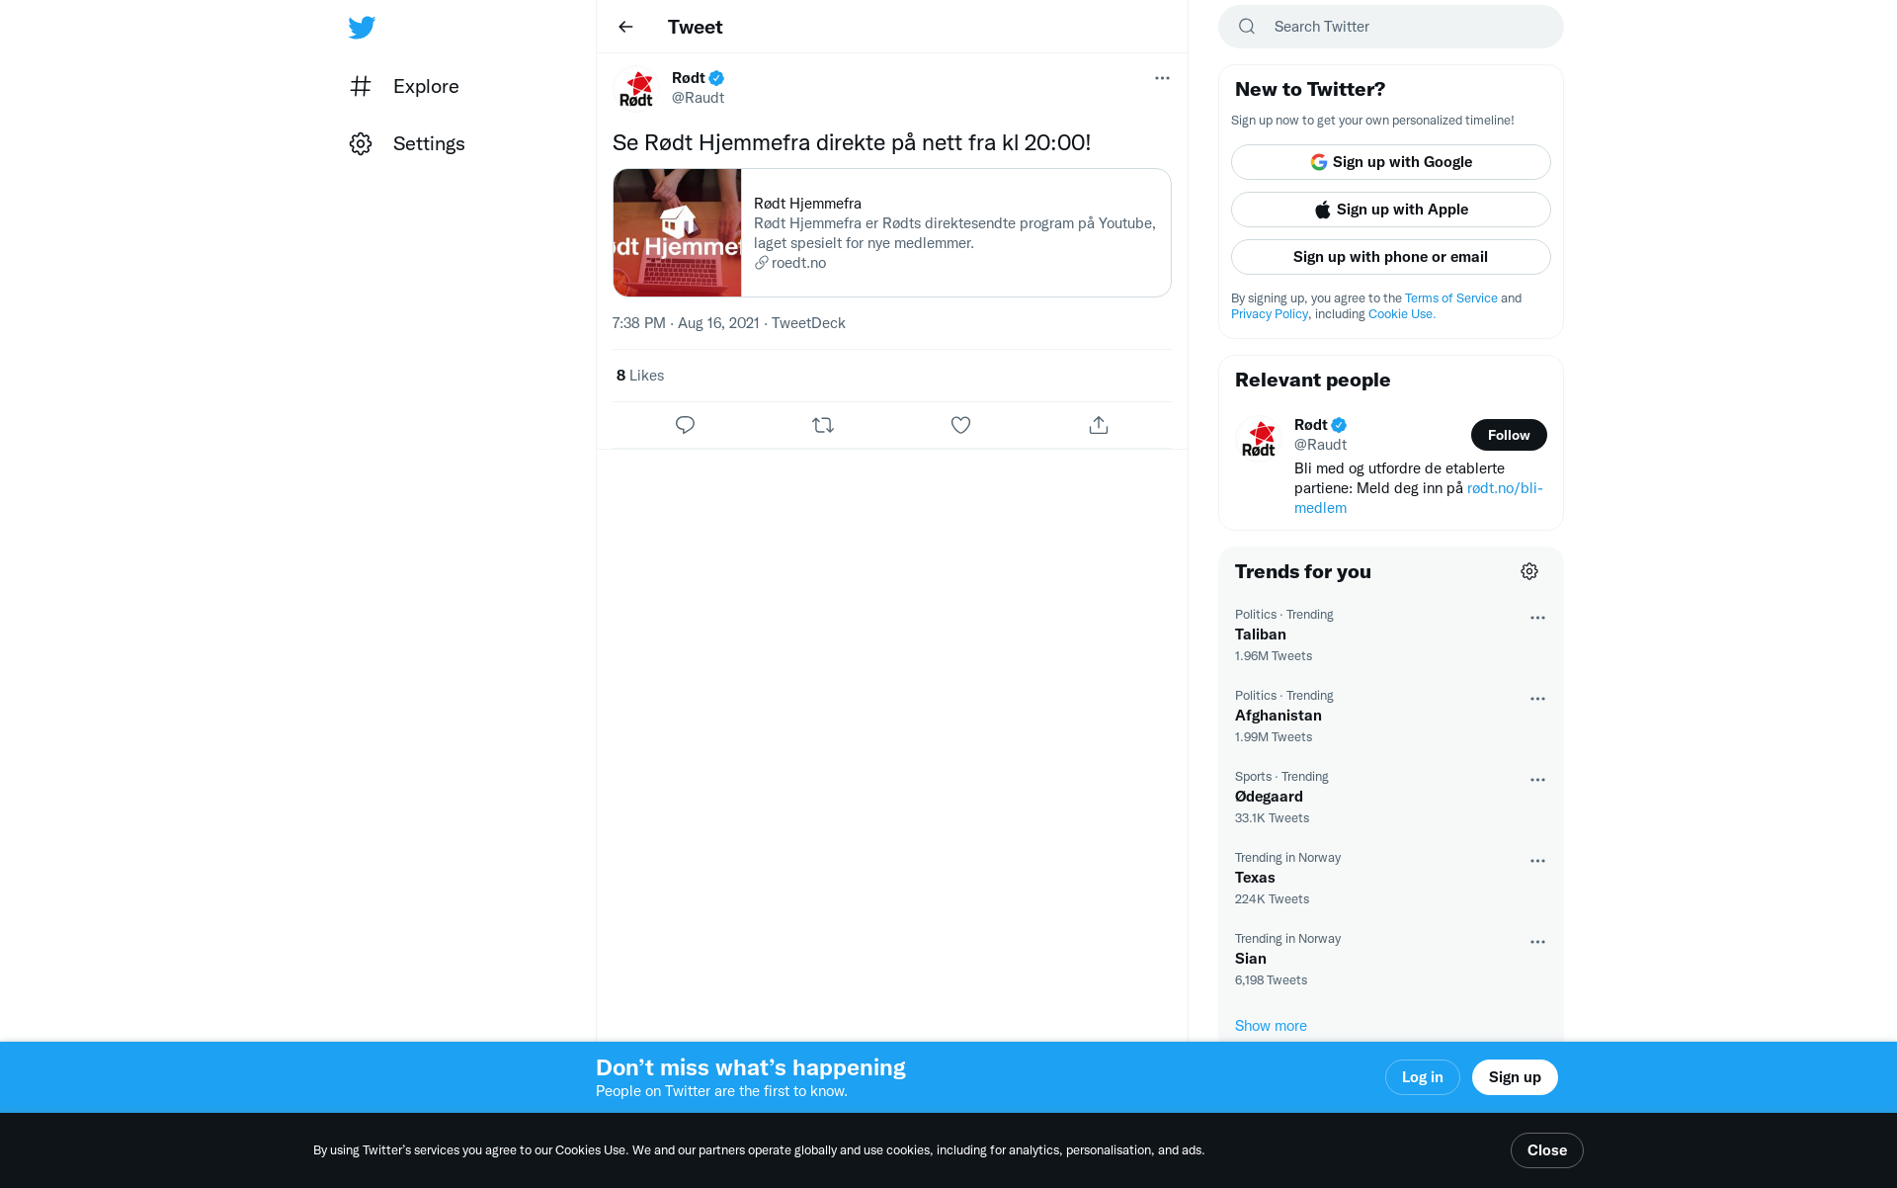Viewport: 1897px width, 1188px height.
Task: Open the Terms of Service link
Action: (x=1450, y=298)
